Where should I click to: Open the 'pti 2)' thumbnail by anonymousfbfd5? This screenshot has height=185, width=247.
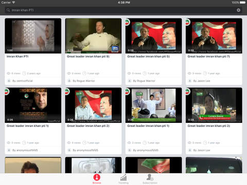[x=93, y=105]
